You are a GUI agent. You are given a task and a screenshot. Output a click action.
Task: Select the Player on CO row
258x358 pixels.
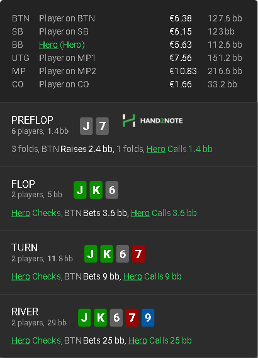(x=127, y=84)
